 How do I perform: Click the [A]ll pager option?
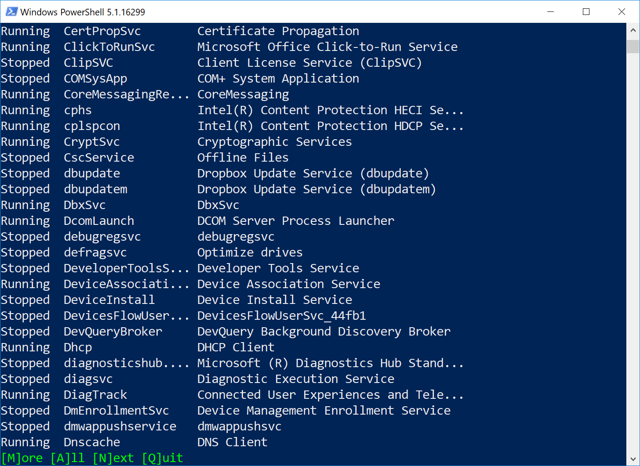(67, 458)
